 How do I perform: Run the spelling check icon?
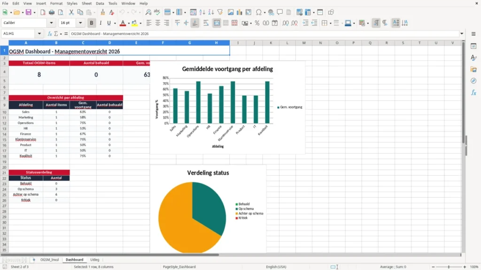click(157, 12)
